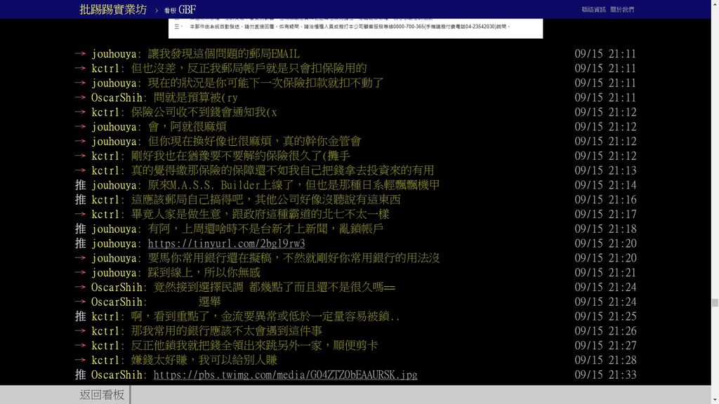The width and height of the screenshot is (719, 404).
Task: Click the vertical scrollbar thumb on the right
Action: (715, 303)
